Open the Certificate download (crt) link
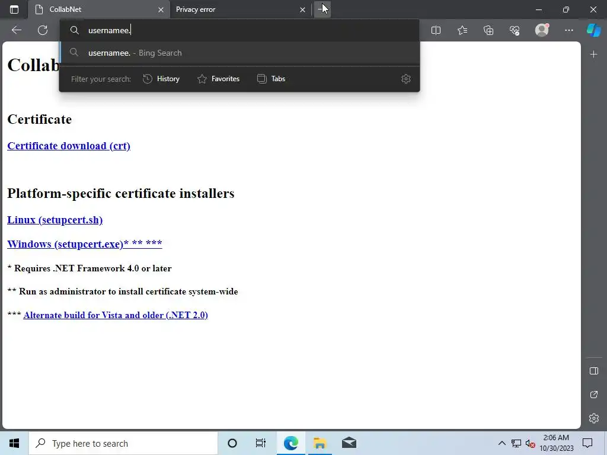 (69, 146)
